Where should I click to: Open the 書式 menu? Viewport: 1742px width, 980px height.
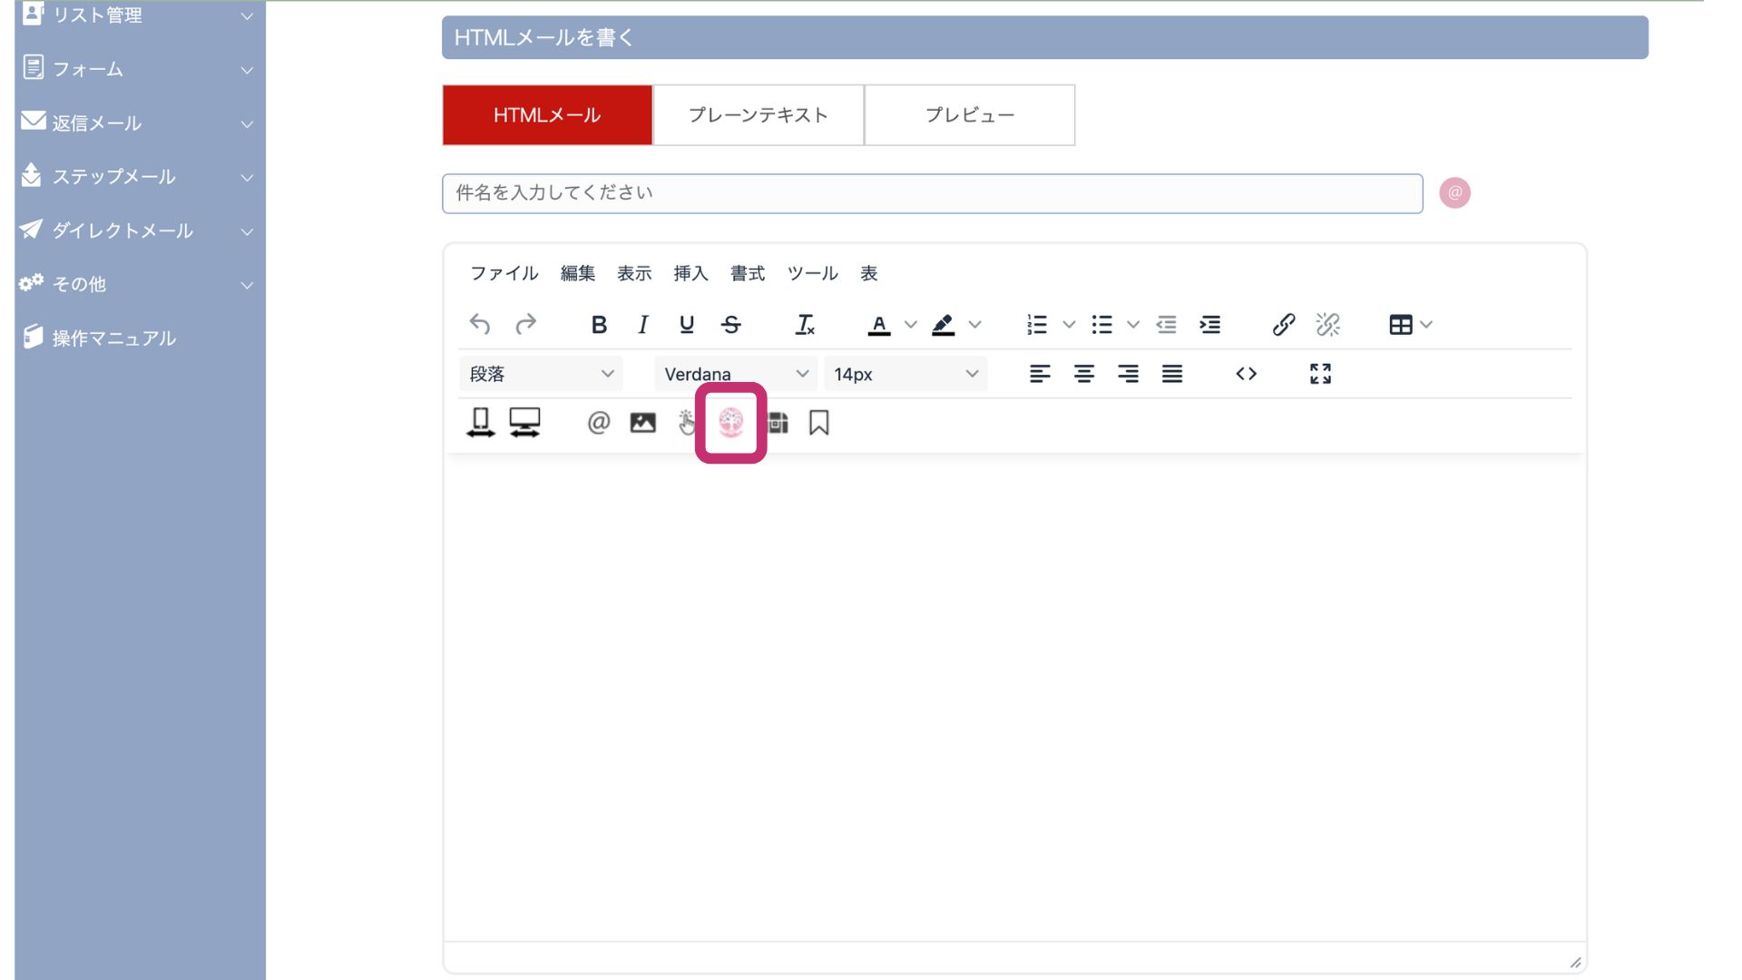748,273
